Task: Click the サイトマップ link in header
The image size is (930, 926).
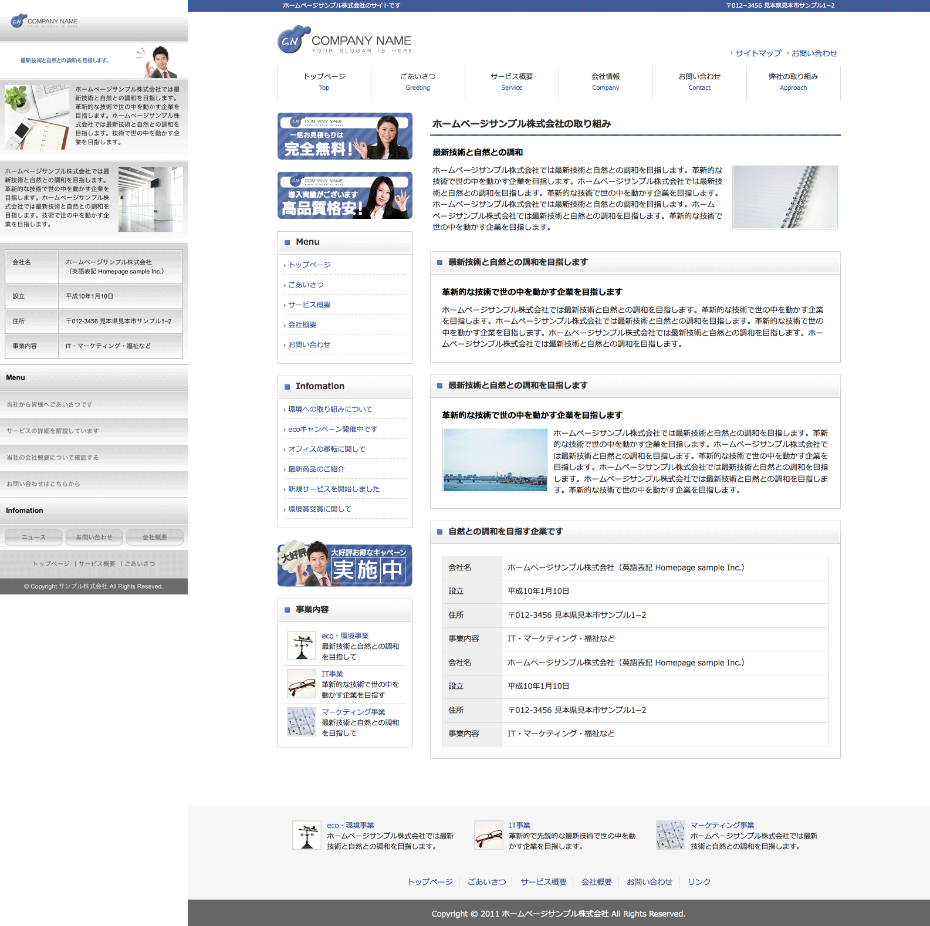Action: (x=758, y=53)
